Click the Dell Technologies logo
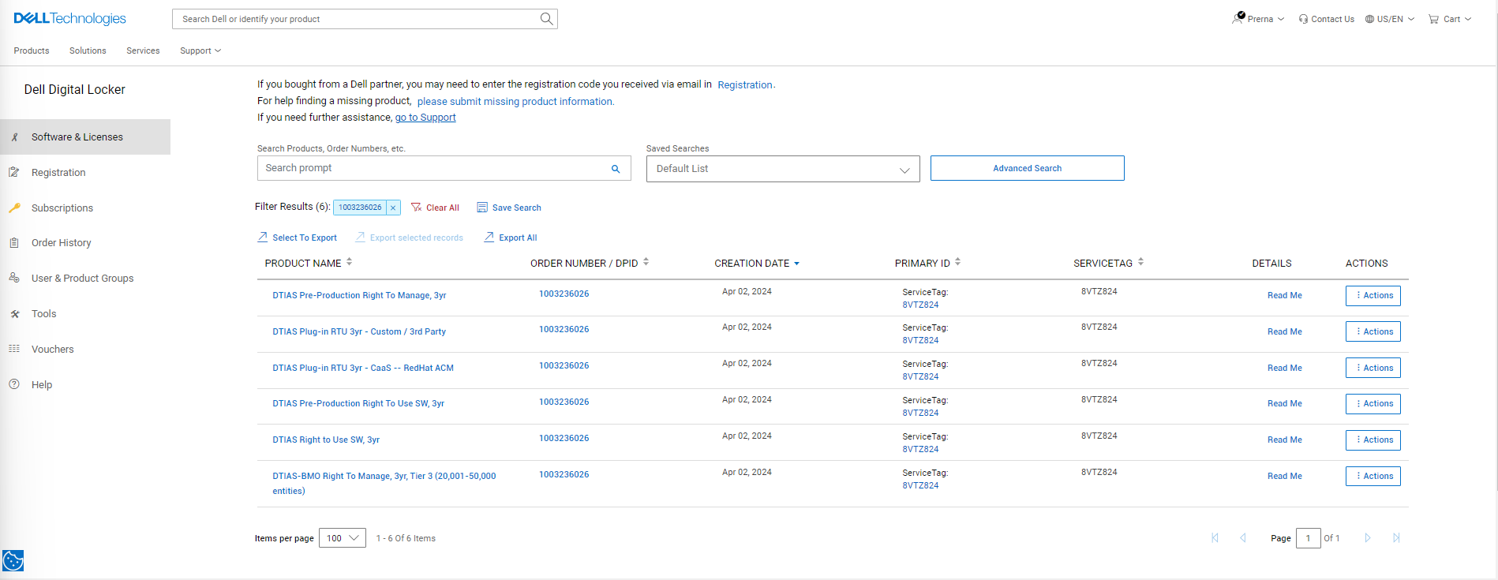The width and height of the screenshot is (1498, 580). pyautogui.click(x=69, y=18)
